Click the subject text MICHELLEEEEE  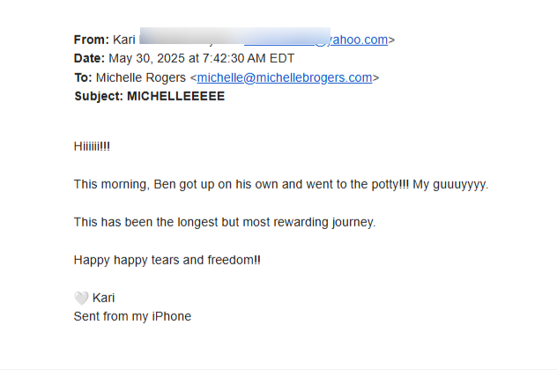click(x=175, y=96)
